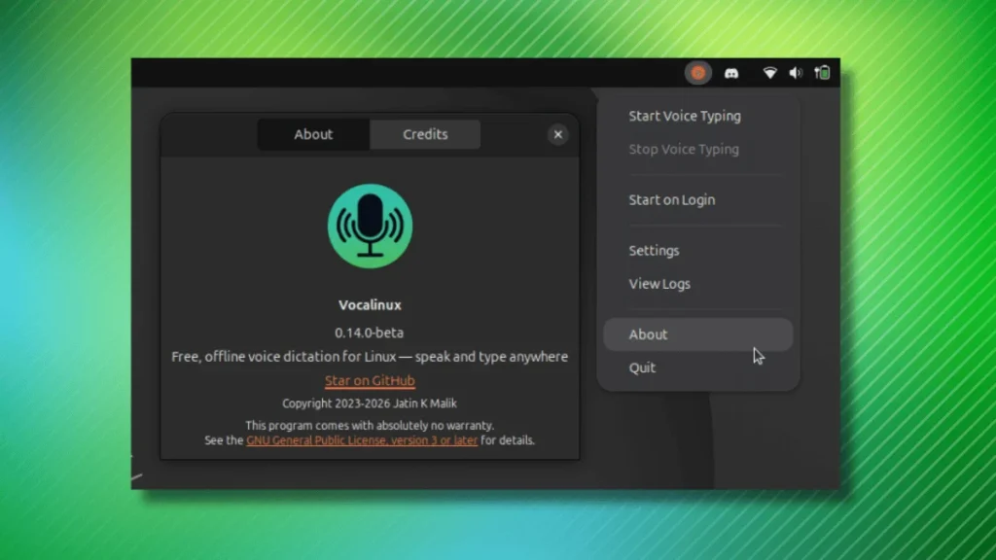Choose Stop Voice Typing entry
996x560 pixels.
tap(684, 149)
